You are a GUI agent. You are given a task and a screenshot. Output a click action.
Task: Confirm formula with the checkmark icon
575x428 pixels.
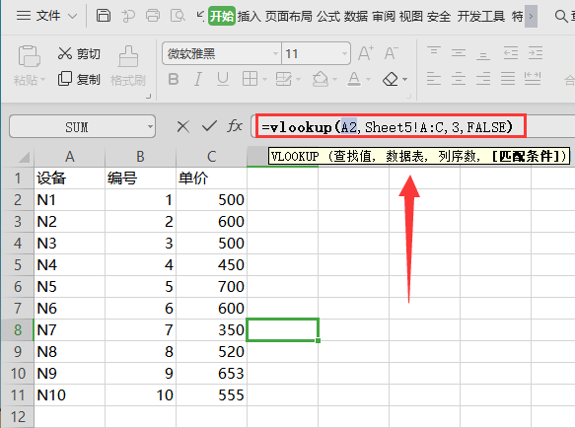click(x=209, y=126)
